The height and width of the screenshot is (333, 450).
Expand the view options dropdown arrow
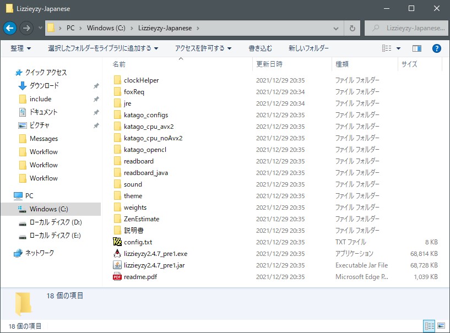point(398,48)
